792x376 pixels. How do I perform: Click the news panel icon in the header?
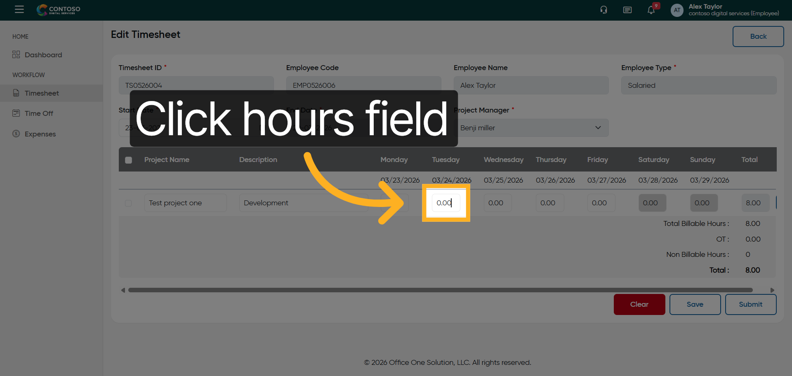pyautogui.click(x=627, y=9)
